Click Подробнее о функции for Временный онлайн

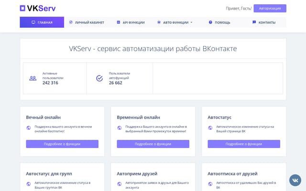(153, 144)
